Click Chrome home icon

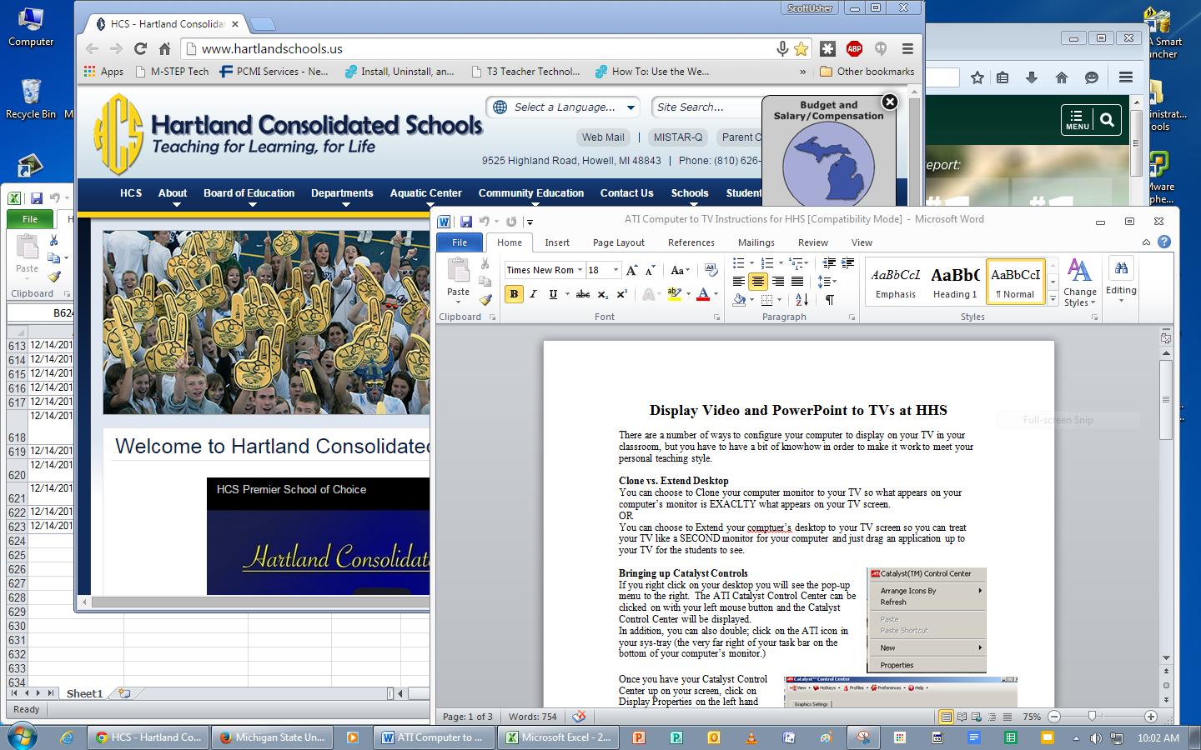click(x=165, y=49)
